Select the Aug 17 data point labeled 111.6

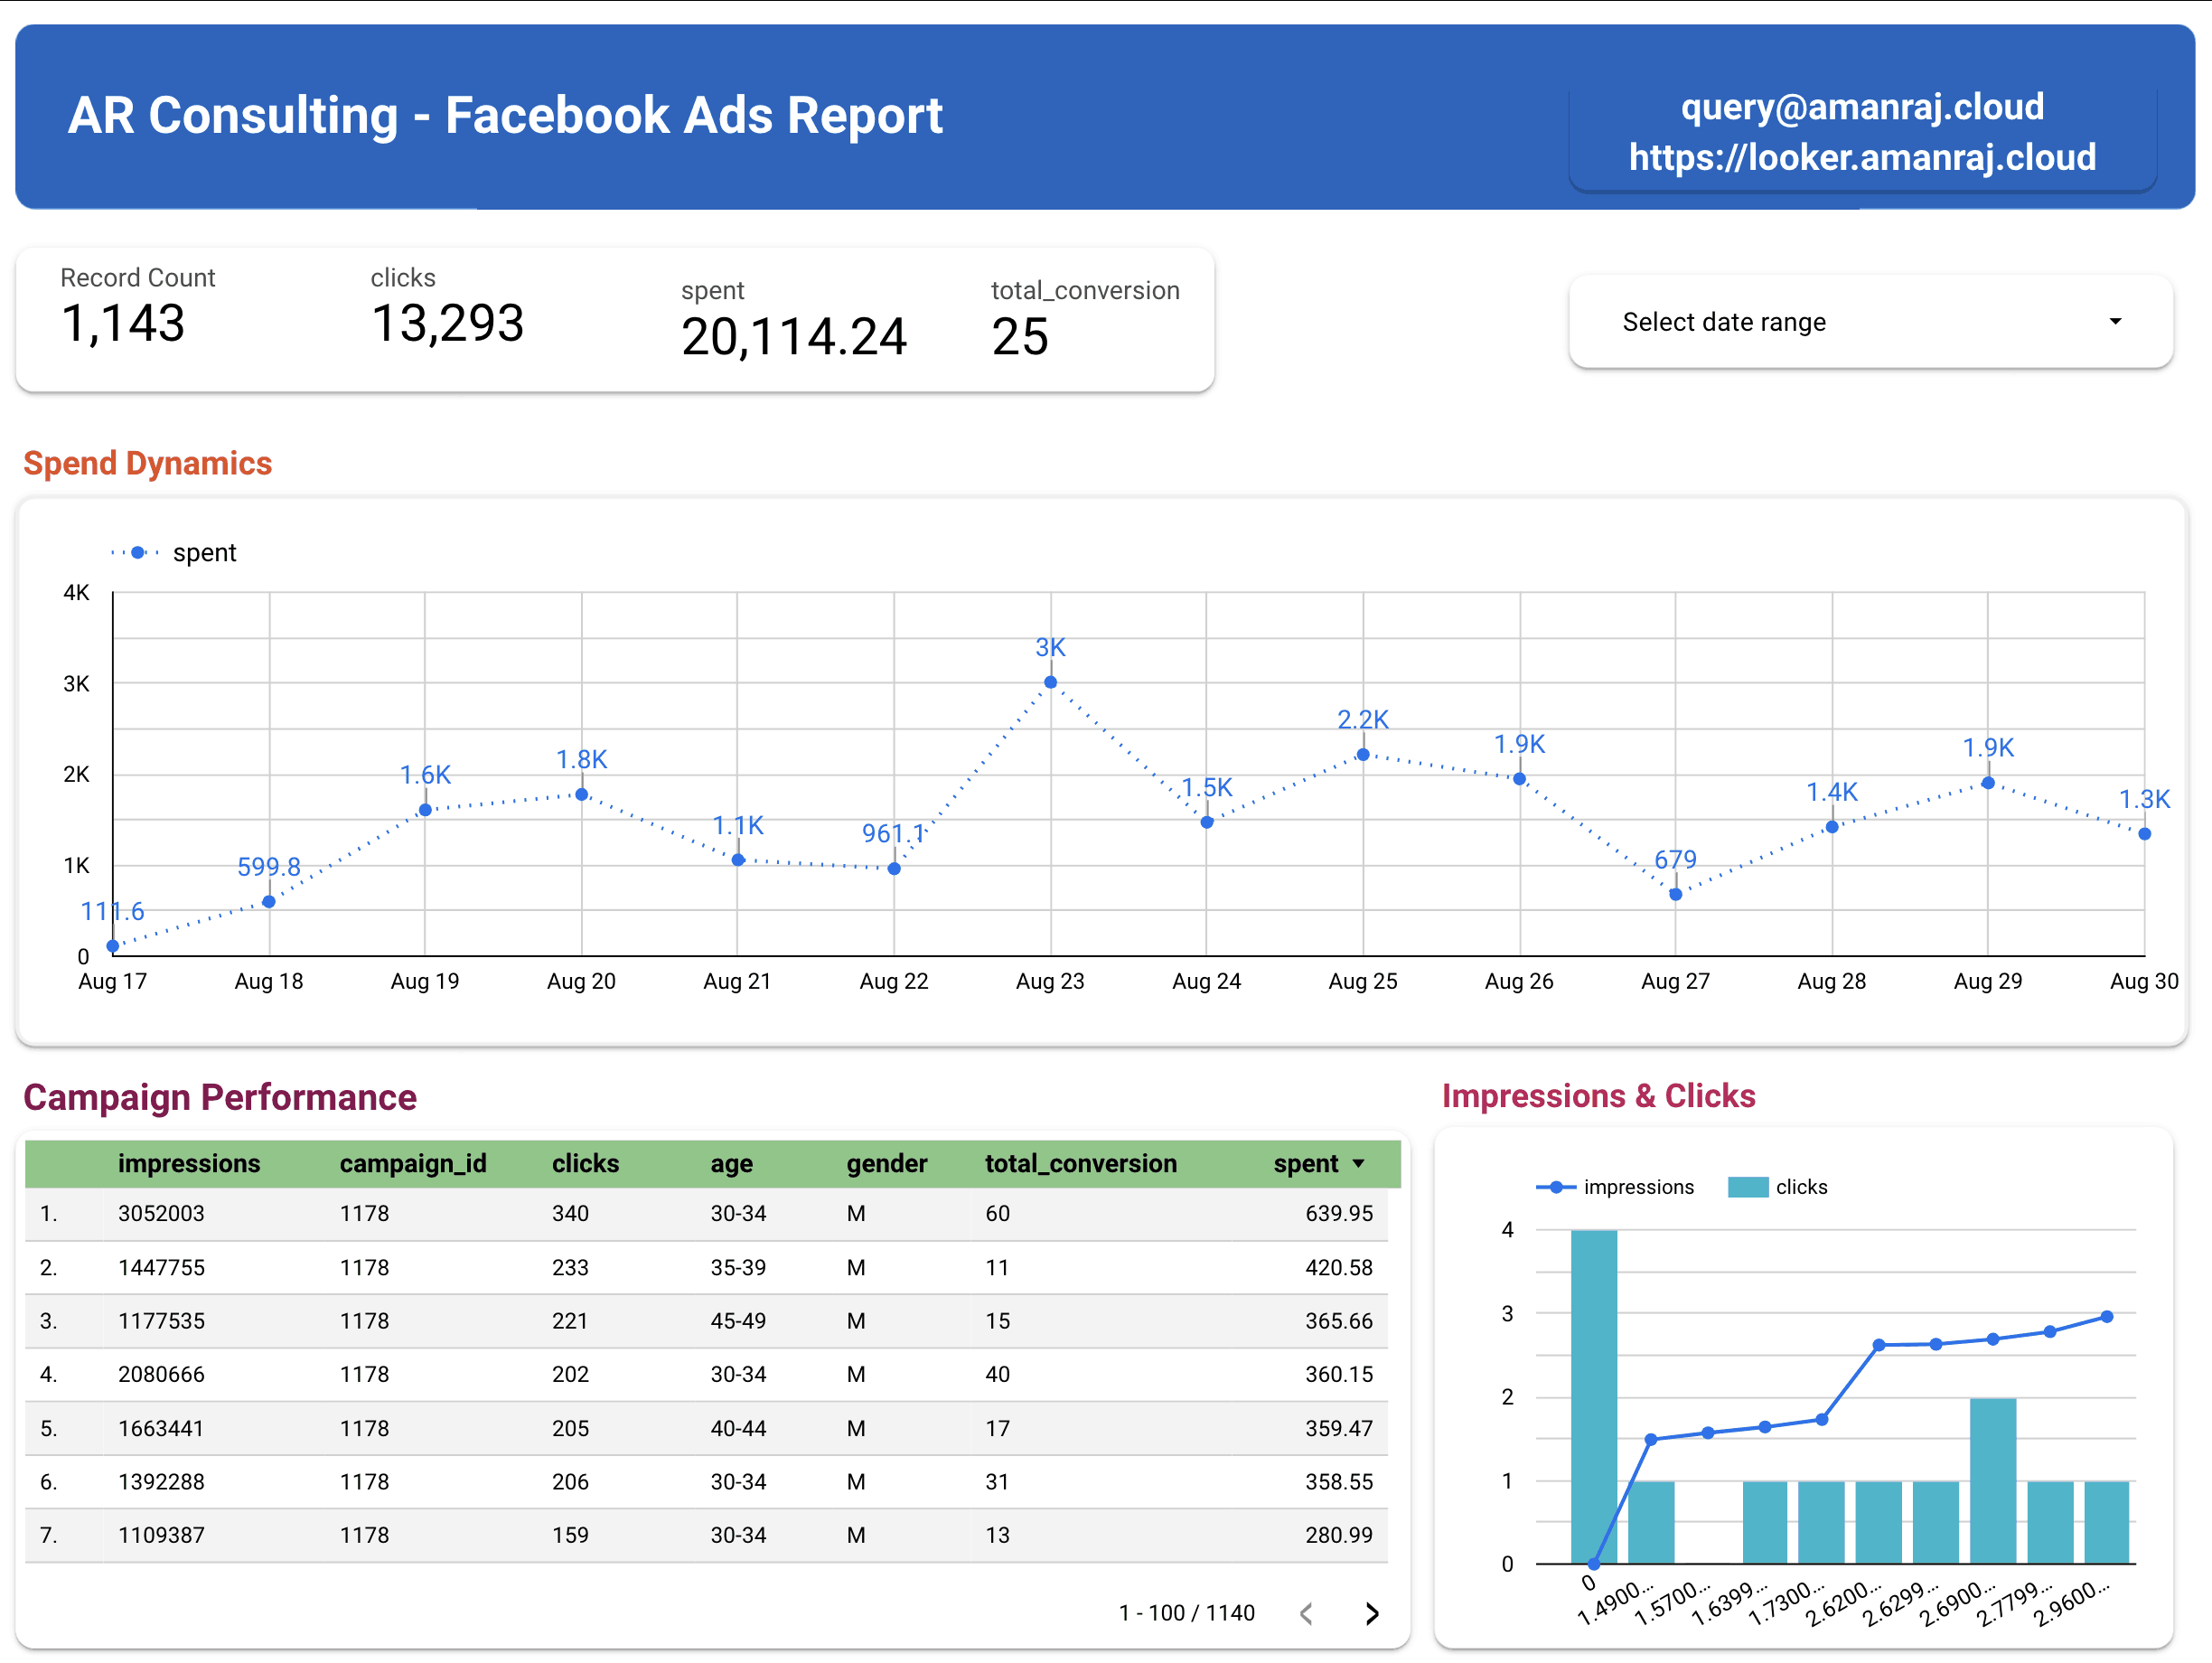[112, 944]
